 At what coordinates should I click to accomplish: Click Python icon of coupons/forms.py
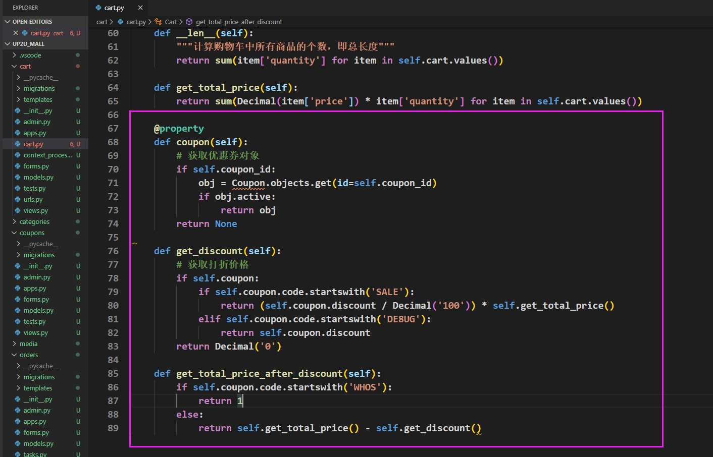(x=18, y=299)
